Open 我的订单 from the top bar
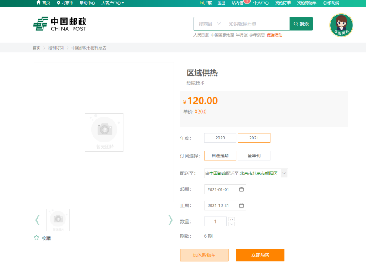This screenshot has height=276, width=366. coord(283,3)
